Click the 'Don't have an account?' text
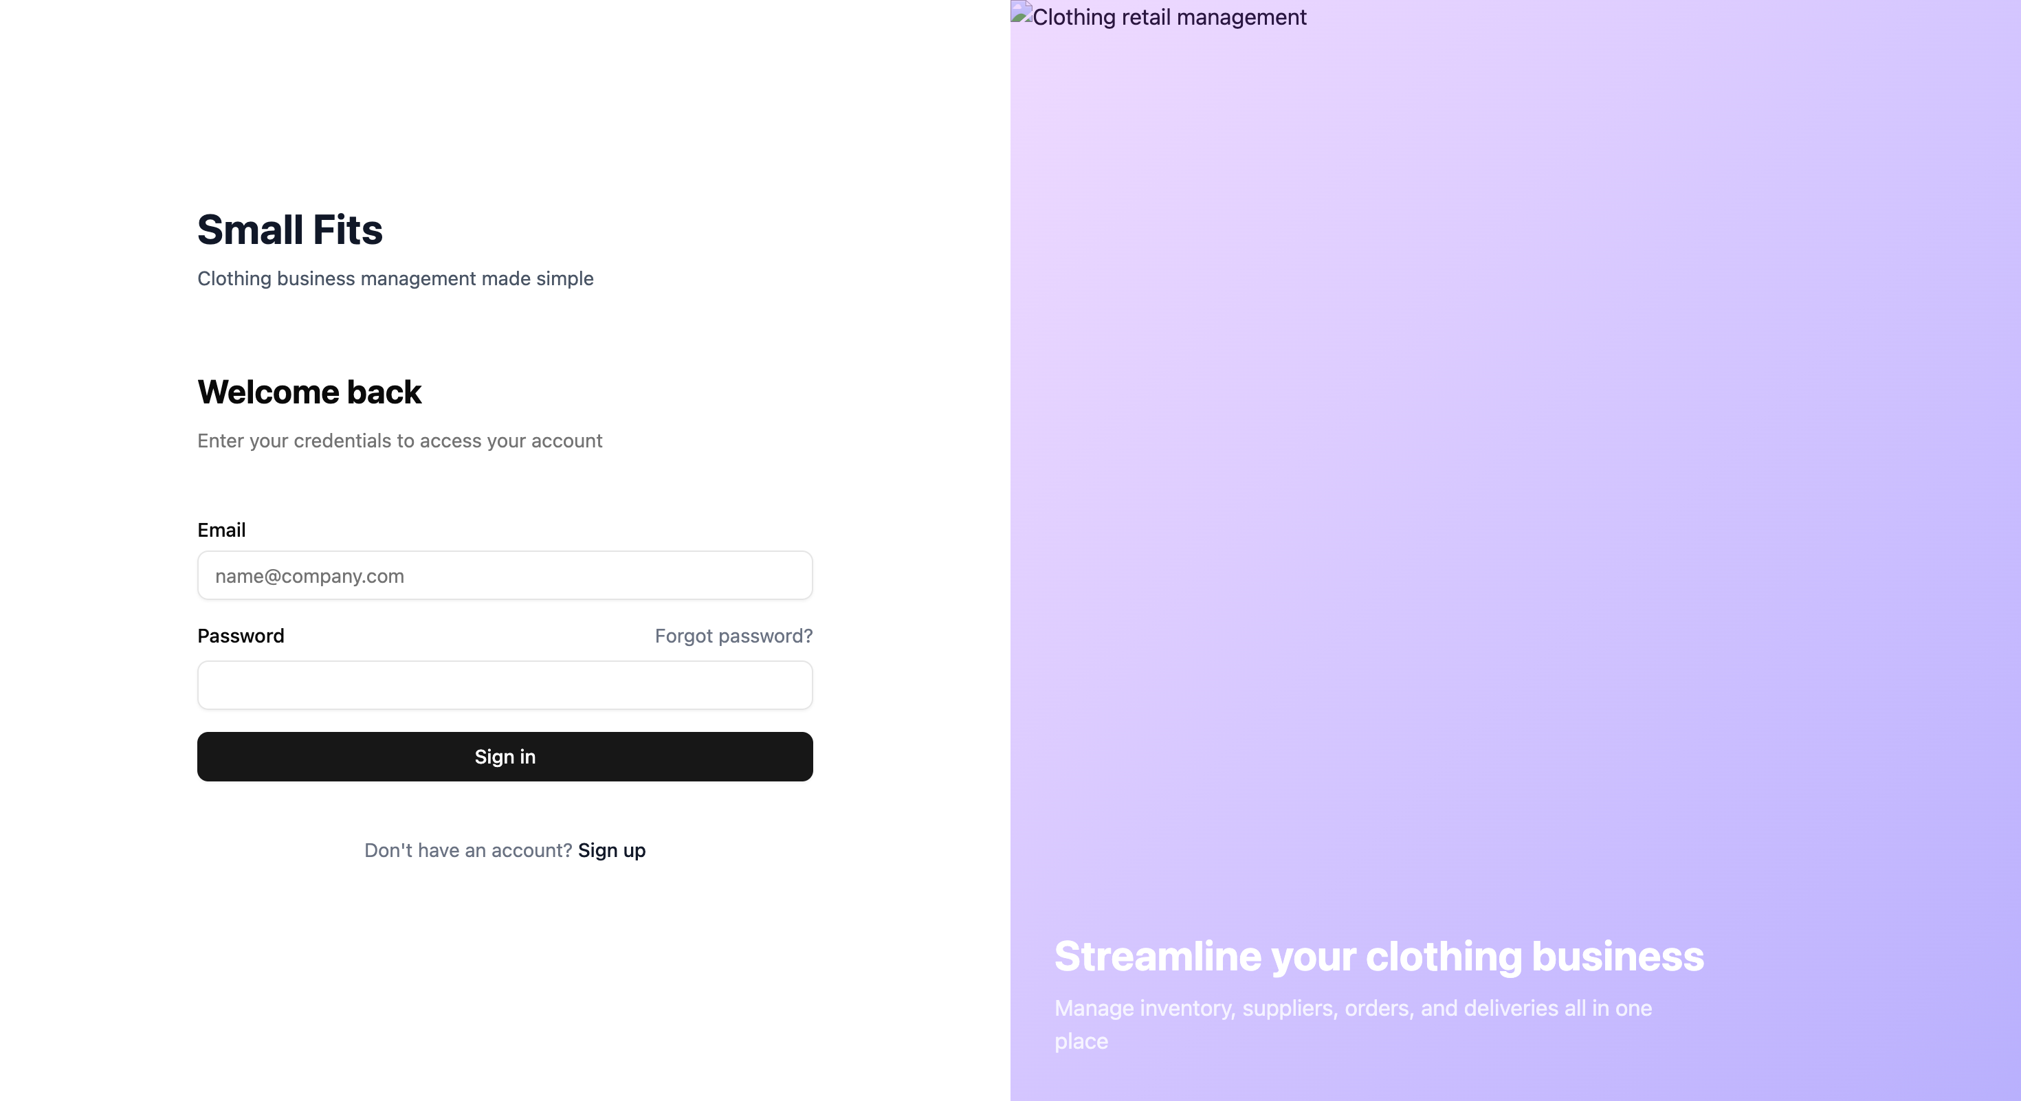This screenshot has height=1101, width=2021. click(468, 851)
